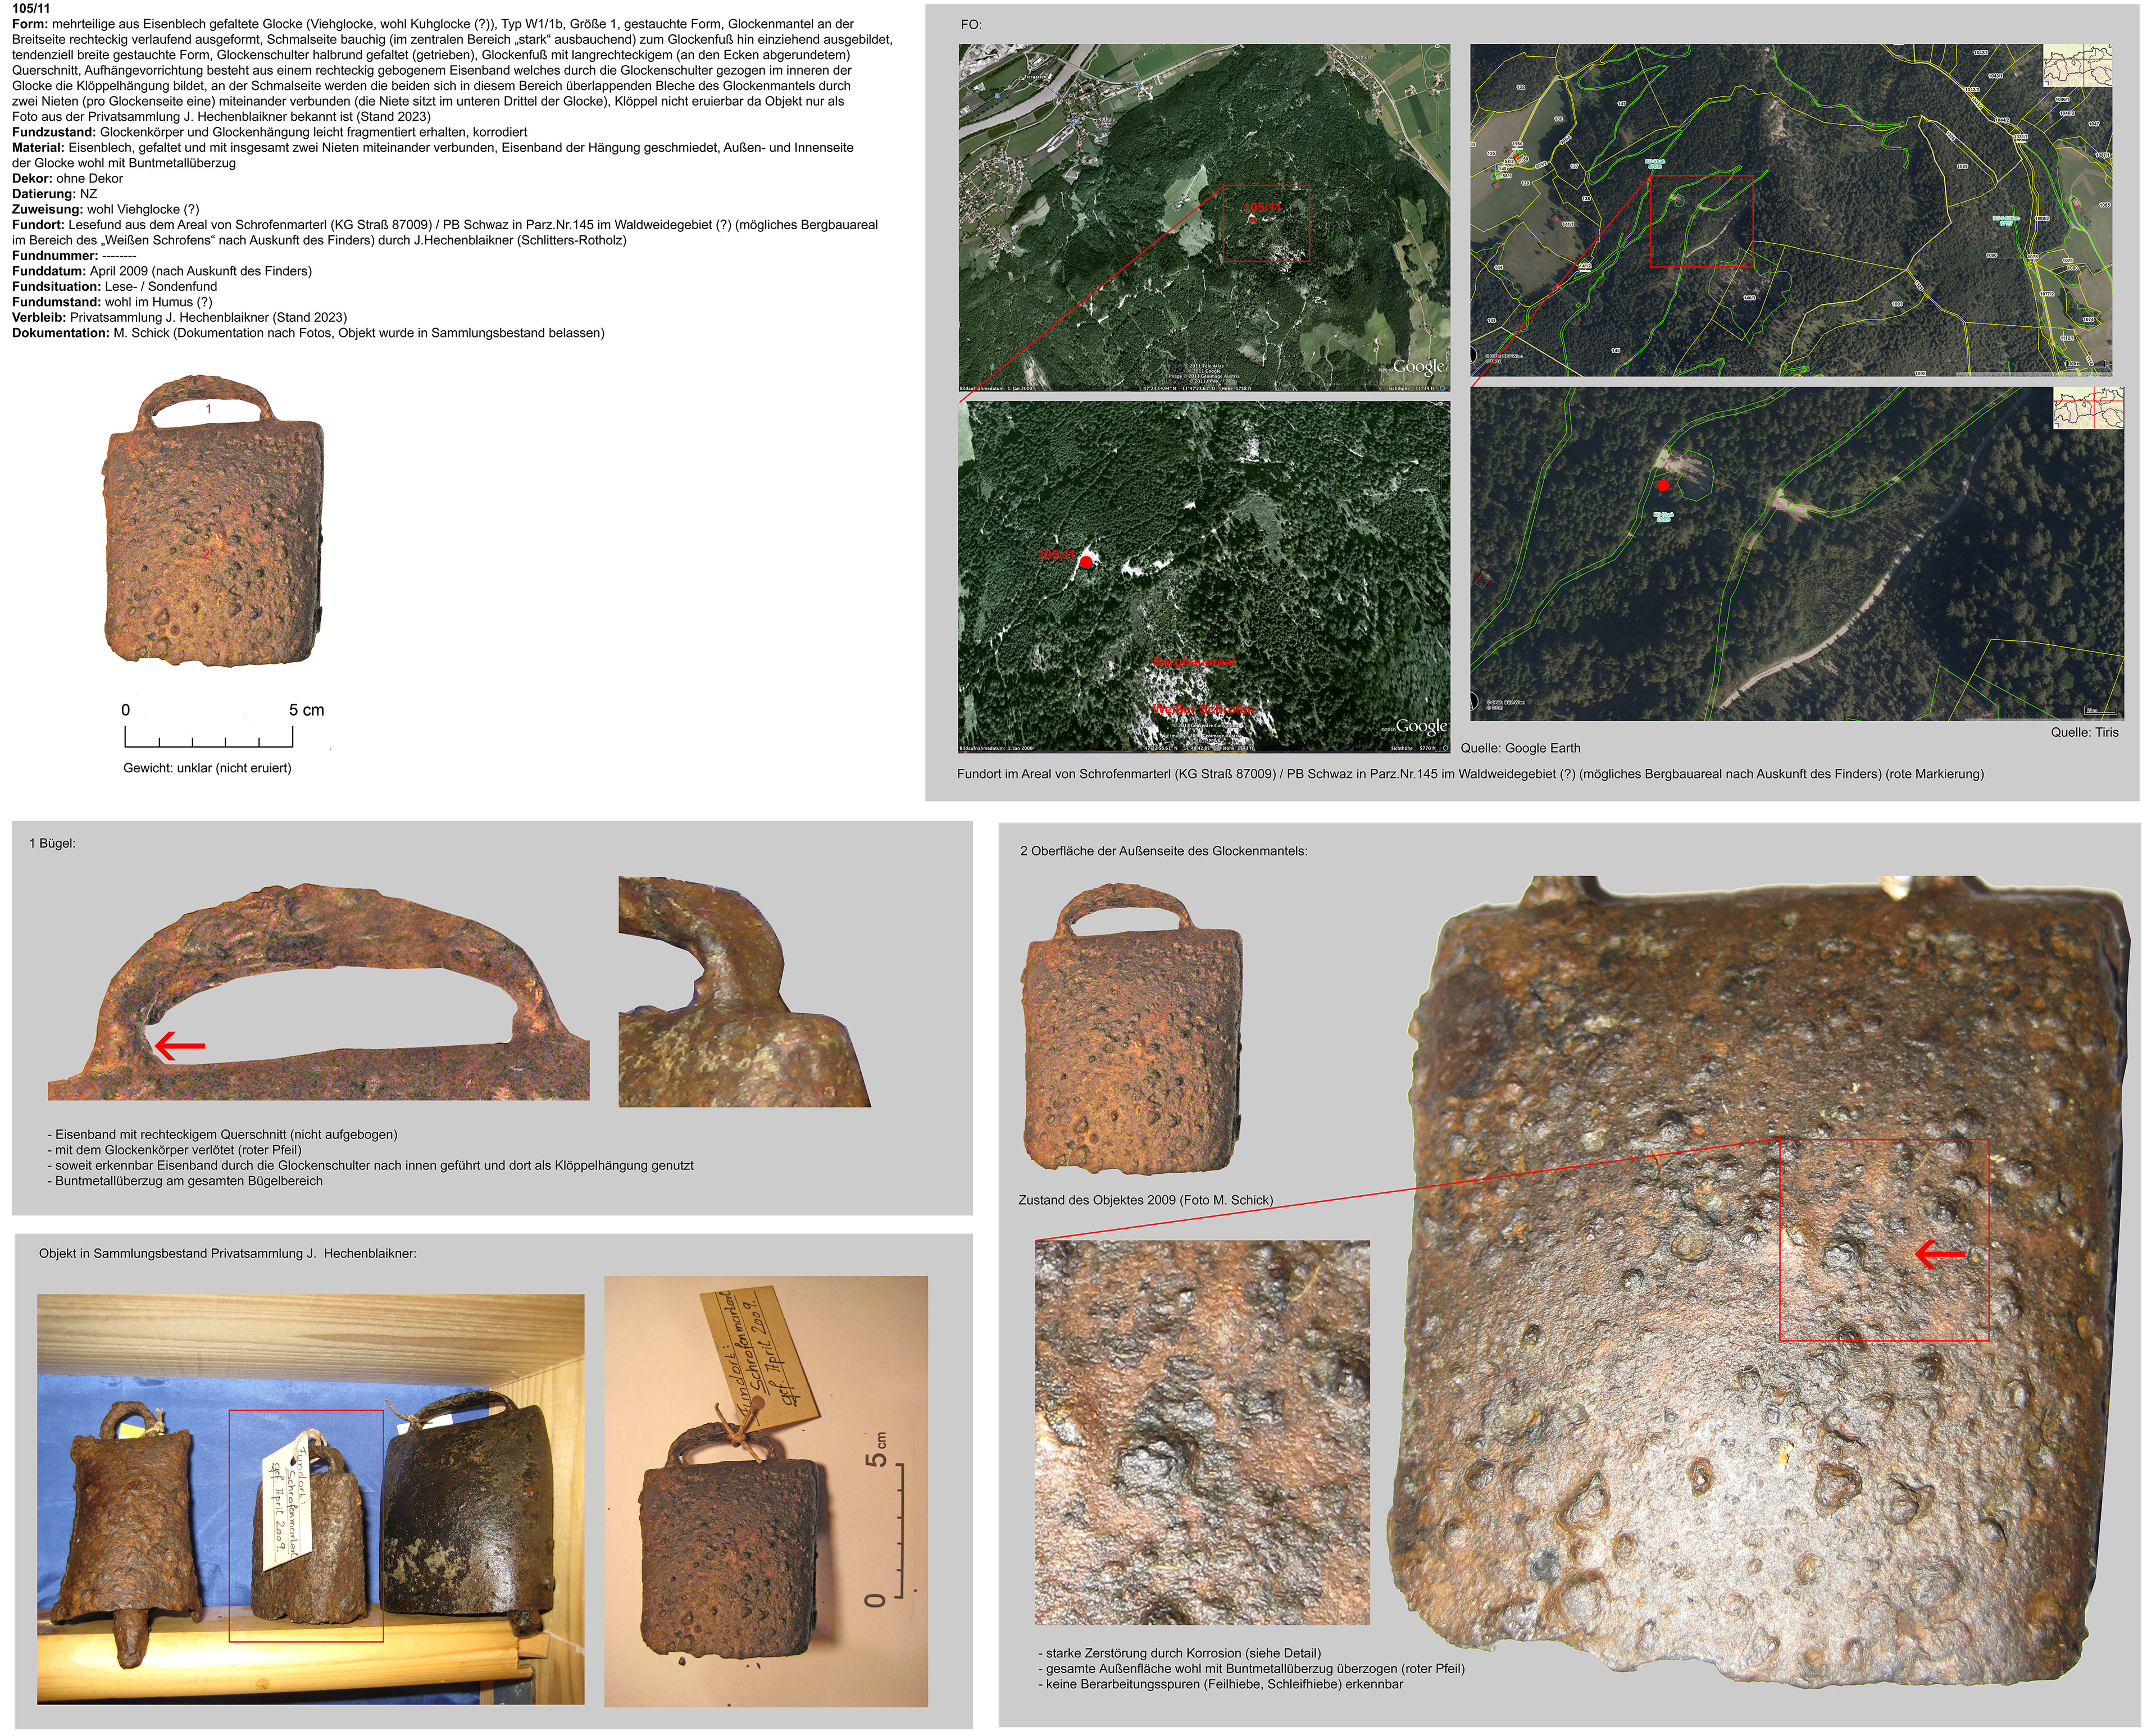Click the handwritten Fundort tag on bell photo
This screenshot has width=2147, height=1736.
(762, 1356)
